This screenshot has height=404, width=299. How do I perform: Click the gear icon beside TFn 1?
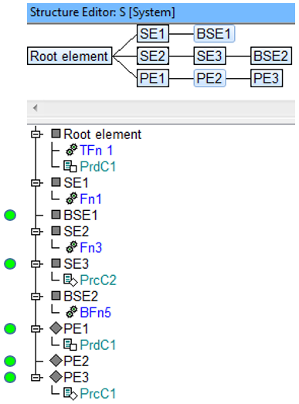click(x=71, y=150)
